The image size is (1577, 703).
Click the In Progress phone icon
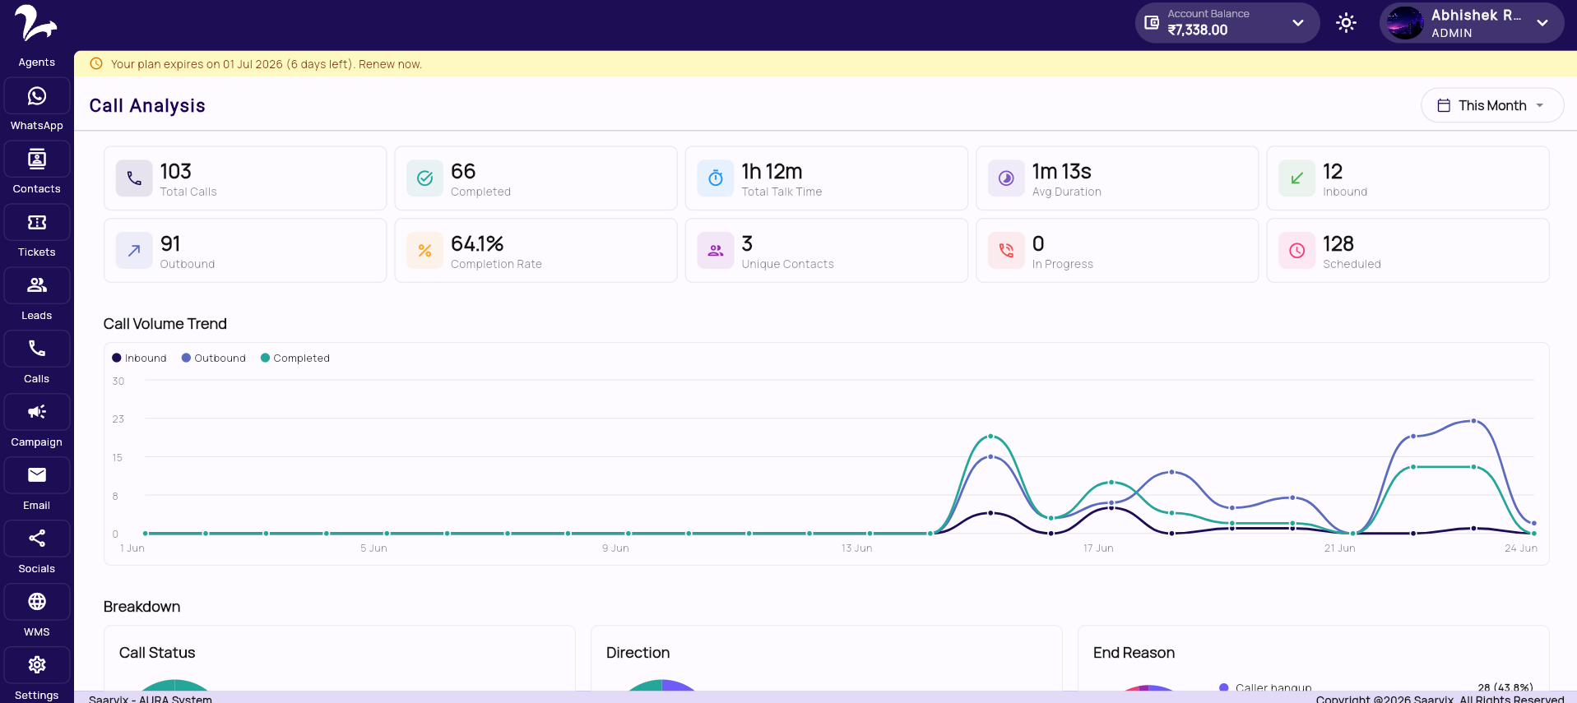click(1006, 251)
